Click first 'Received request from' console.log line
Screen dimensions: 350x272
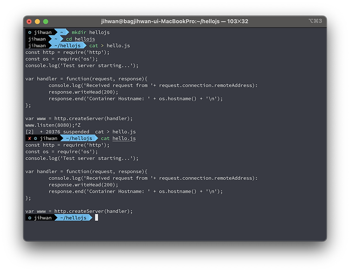(x=153, y=86)
